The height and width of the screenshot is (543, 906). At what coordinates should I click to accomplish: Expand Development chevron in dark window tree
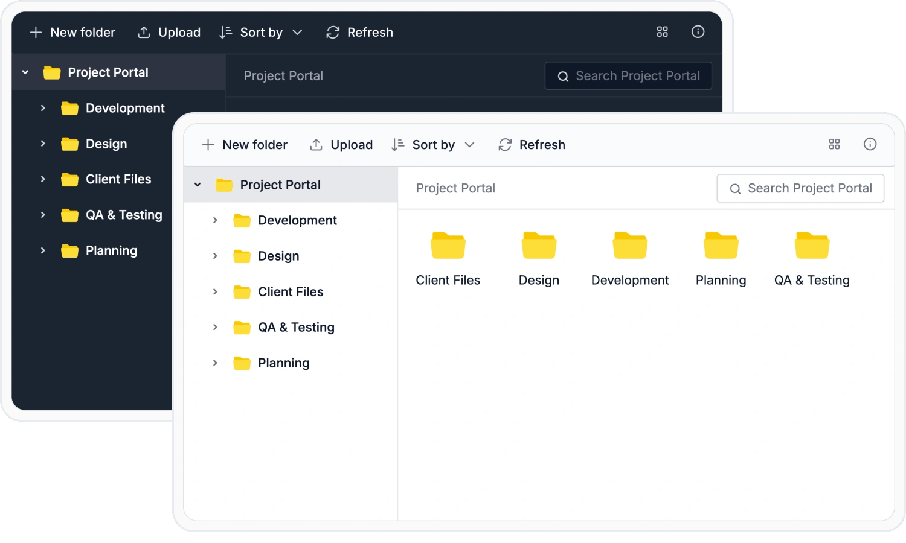point(43,108)
